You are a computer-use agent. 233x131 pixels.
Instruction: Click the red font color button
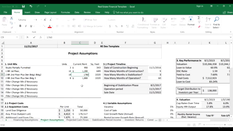50,26
